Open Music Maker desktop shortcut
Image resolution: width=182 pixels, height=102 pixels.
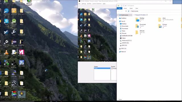coord(22,53)
